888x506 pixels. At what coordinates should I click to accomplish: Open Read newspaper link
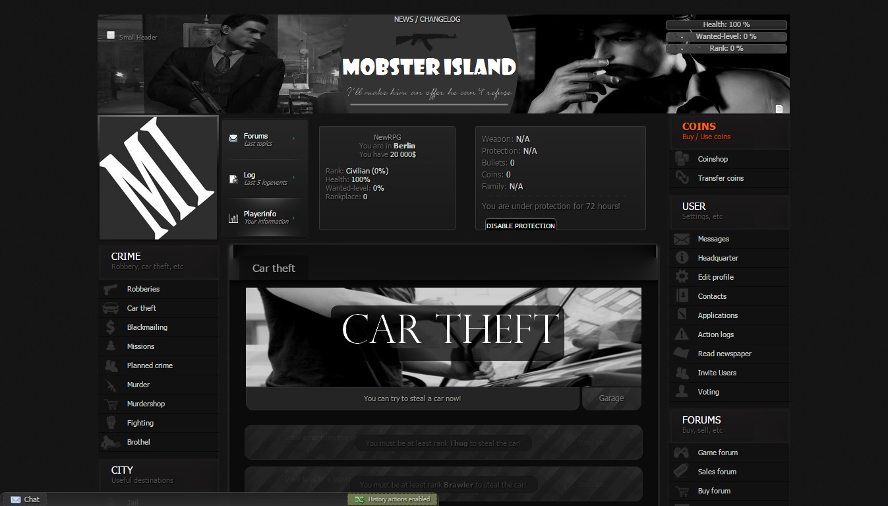725,354
